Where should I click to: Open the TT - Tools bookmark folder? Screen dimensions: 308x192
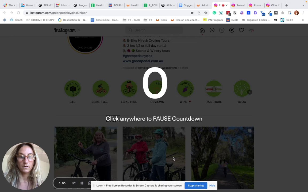(132, 20)
